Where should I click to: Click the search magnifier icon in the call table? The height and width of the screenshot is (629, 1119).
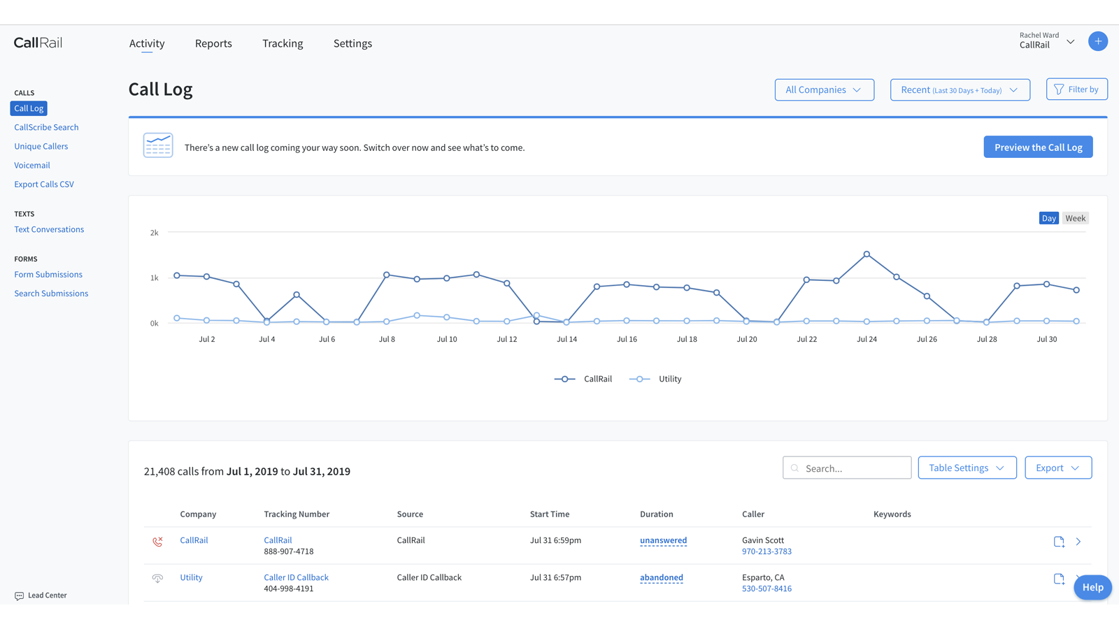[x=794, y=468]
